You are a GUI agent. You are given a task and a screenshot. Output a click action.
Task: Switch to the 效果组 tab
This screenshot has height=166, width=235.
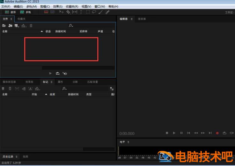(x=29, y=82)
